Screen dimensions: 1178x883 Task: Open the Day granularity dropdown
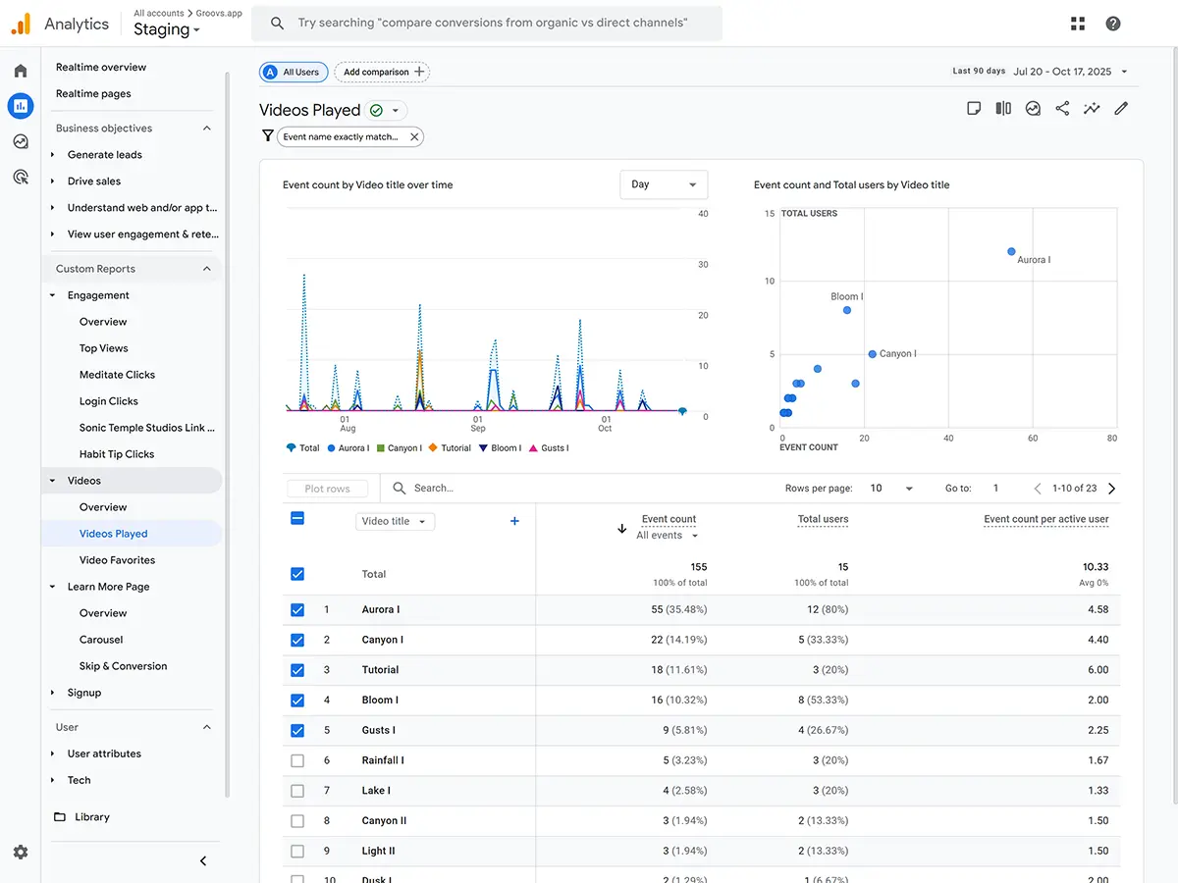tap(664, 184)
